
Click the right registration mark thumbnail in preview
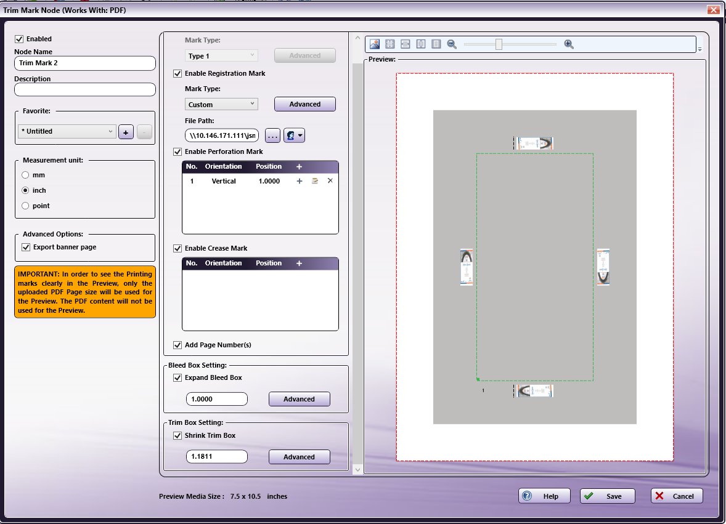[603, 267]
